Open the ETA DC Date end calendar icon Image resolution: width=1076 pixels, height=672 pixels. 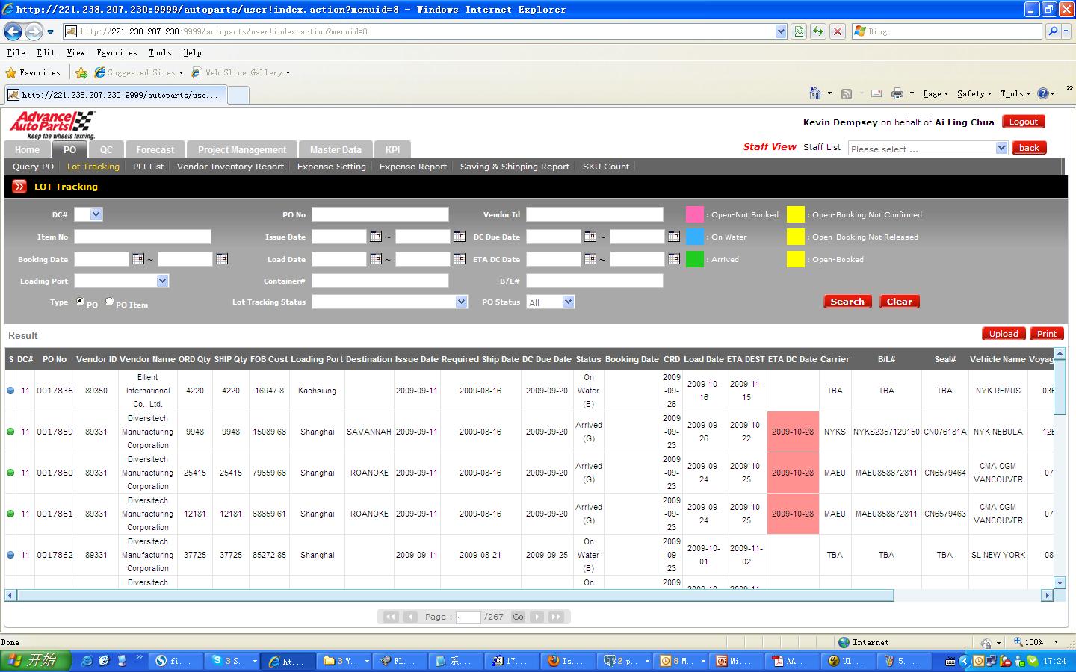673,259
